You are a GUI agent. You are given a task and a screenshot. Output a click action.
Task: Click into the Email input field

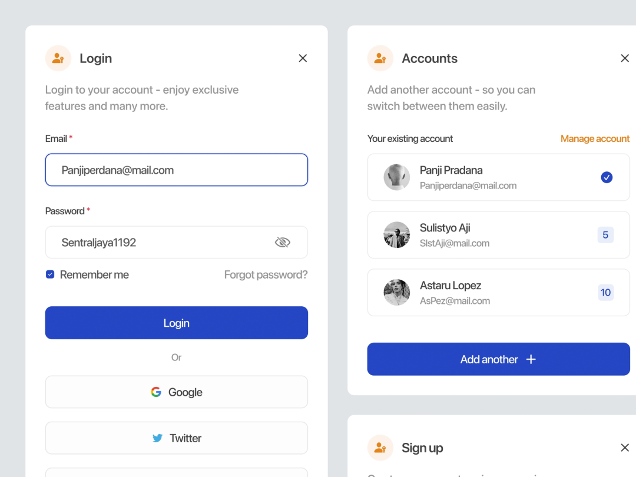tap(177, 170)
